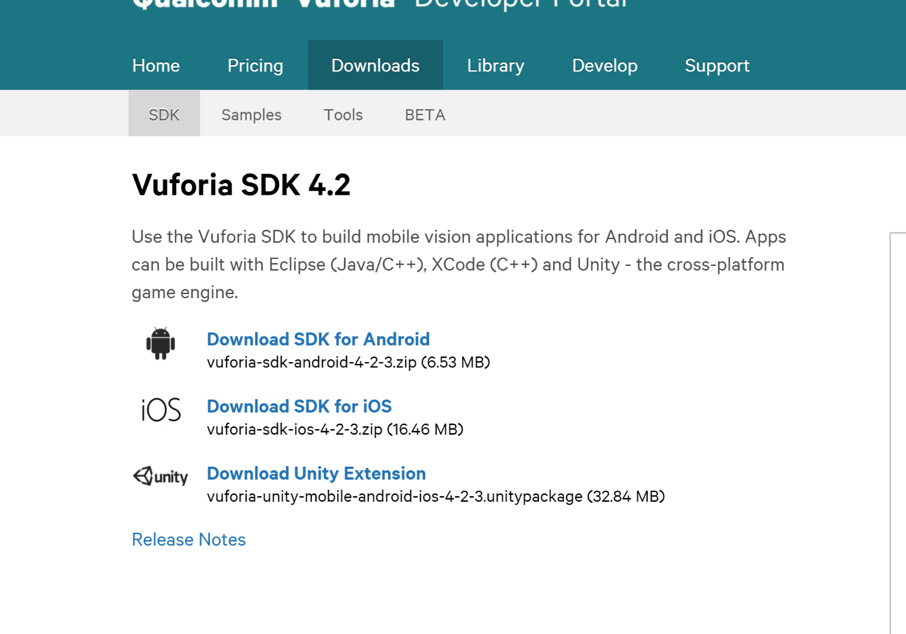Click Download SDK for iOS link
Image resolution: width=906 pixels, height=634 pixels.
coord(299,406)
